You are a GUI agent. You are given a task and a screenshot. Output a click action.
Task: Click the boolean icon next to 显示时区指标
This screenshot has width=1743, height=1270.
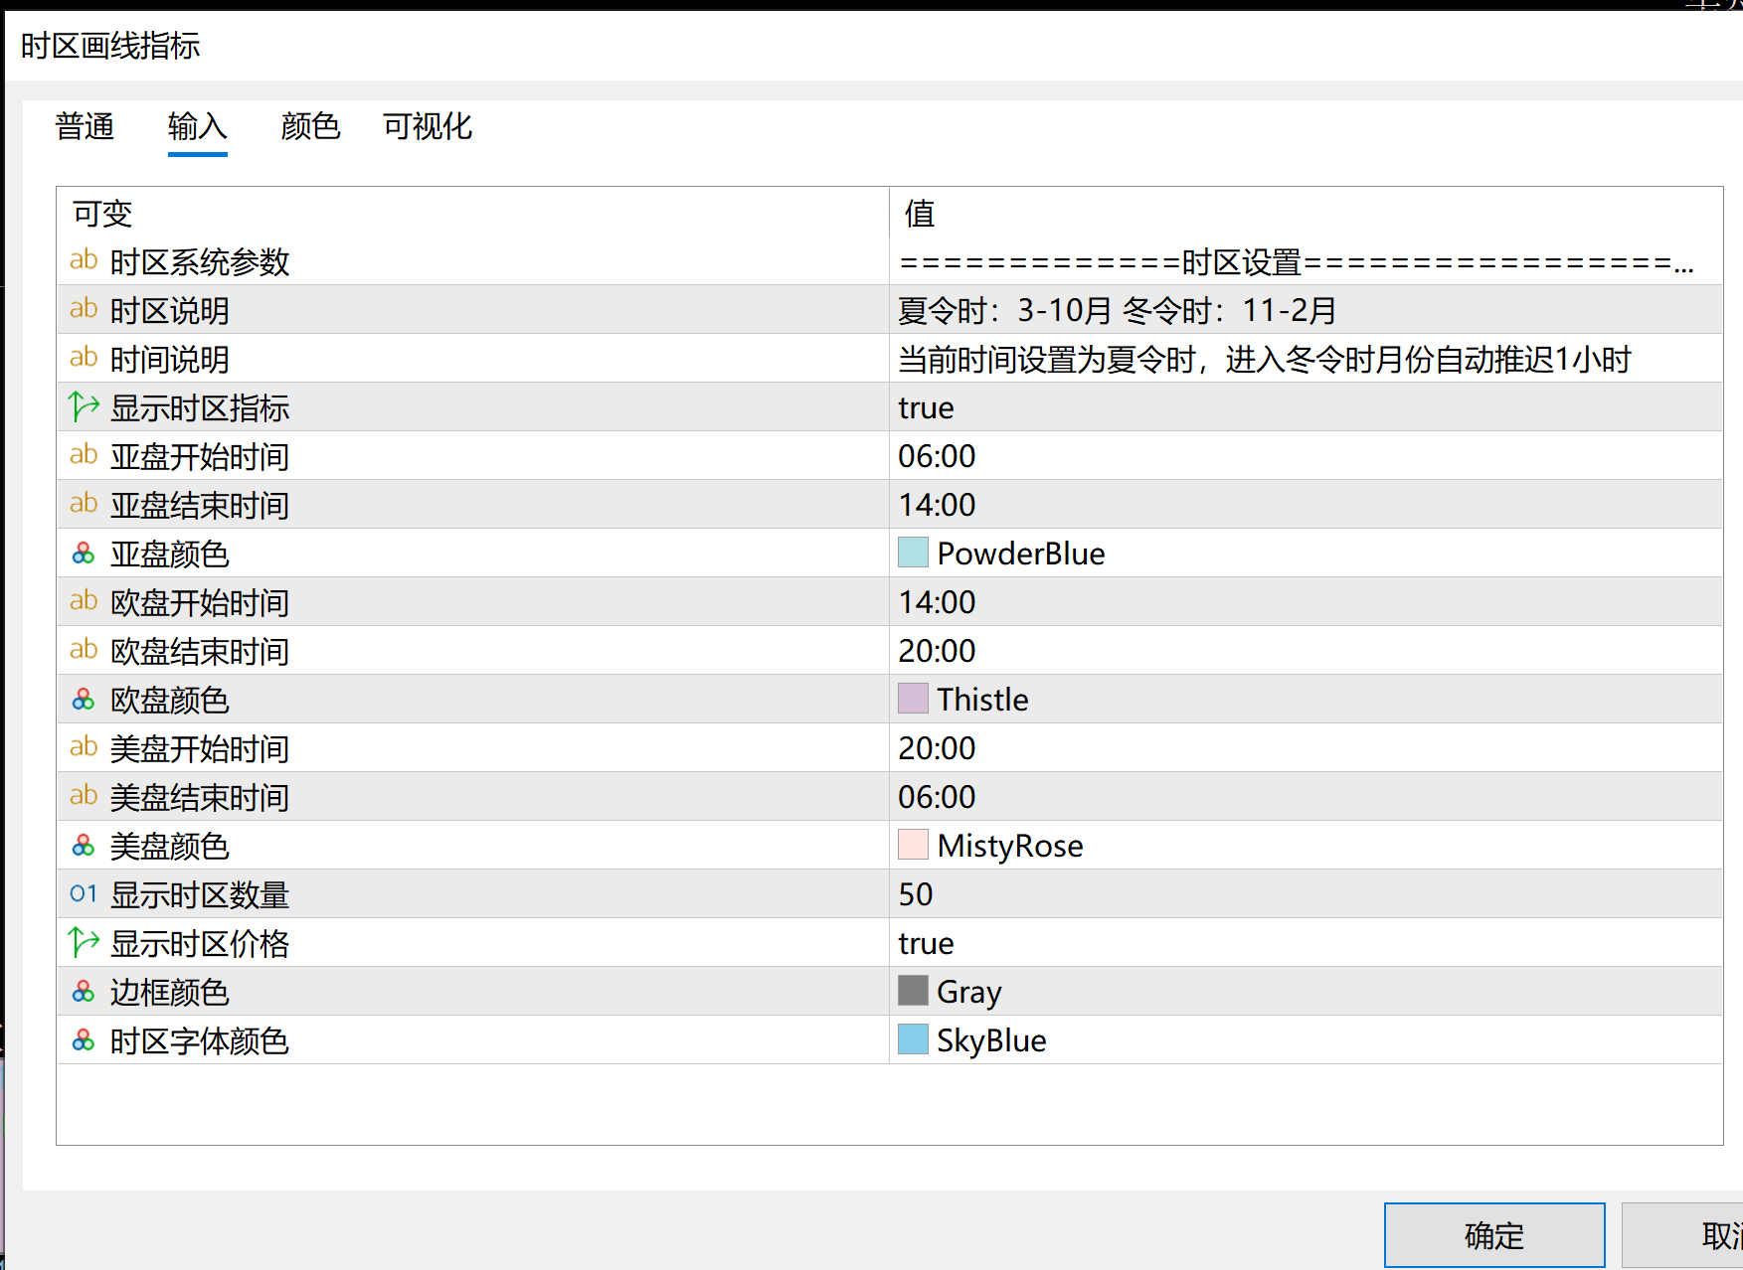click(84, 406)
